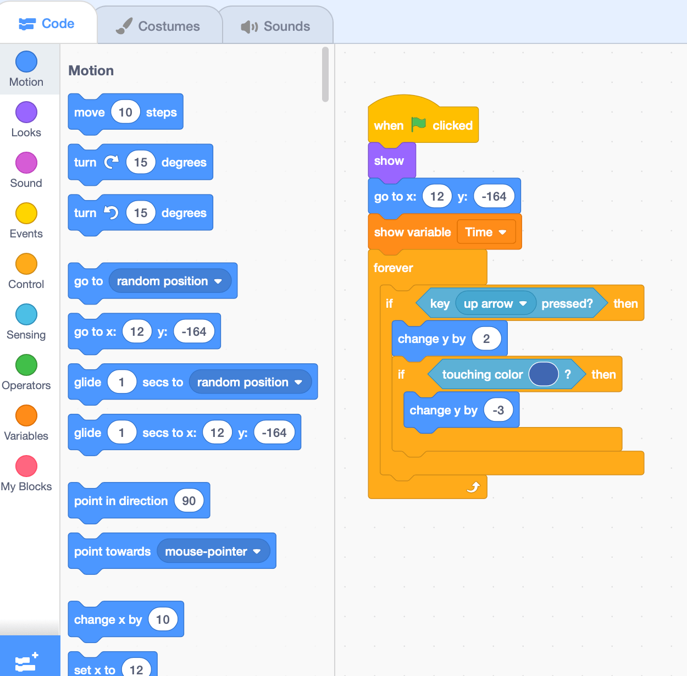Click the paintbrush icon on Costumes tab

(124, 26)
